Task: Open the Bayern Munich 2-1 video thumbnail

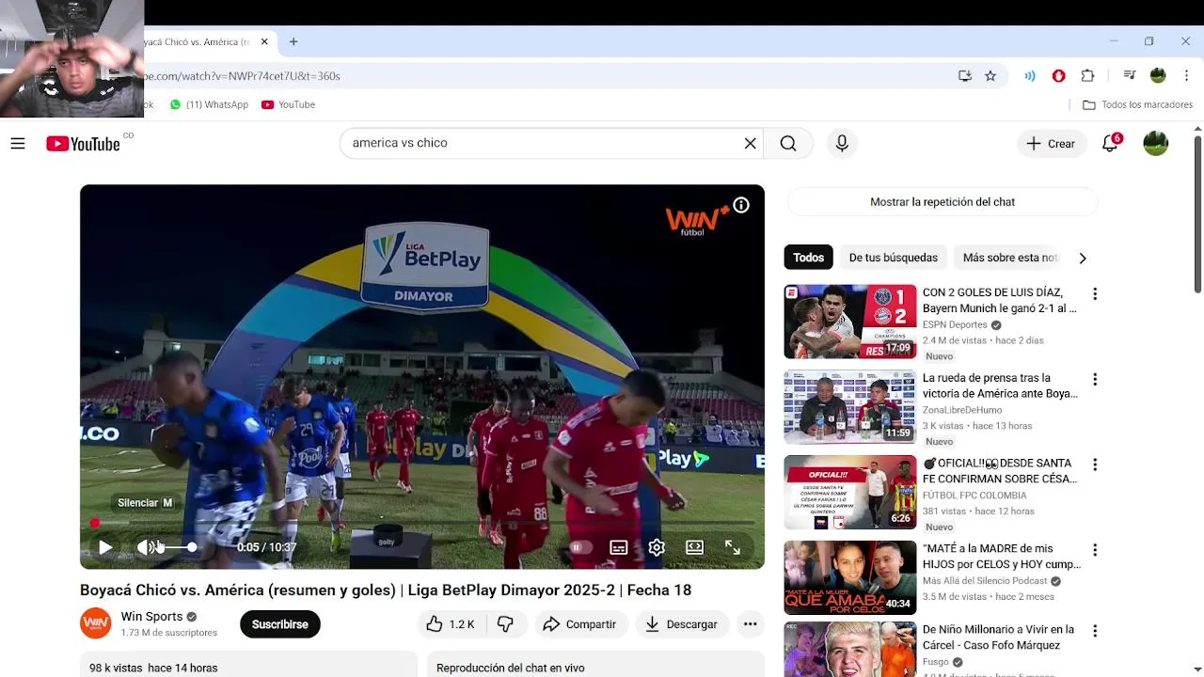Action: (850, 322)
